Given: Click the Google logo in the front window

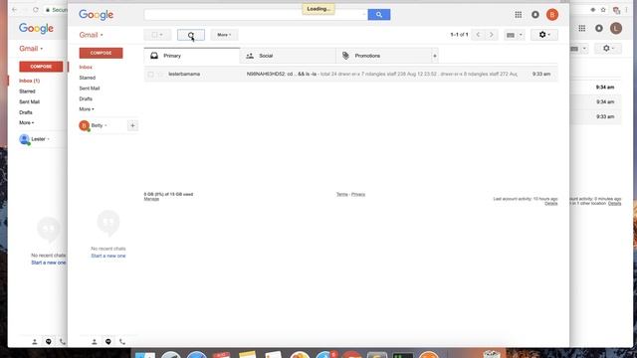Looking at the screenshot, I should [97, 15].
